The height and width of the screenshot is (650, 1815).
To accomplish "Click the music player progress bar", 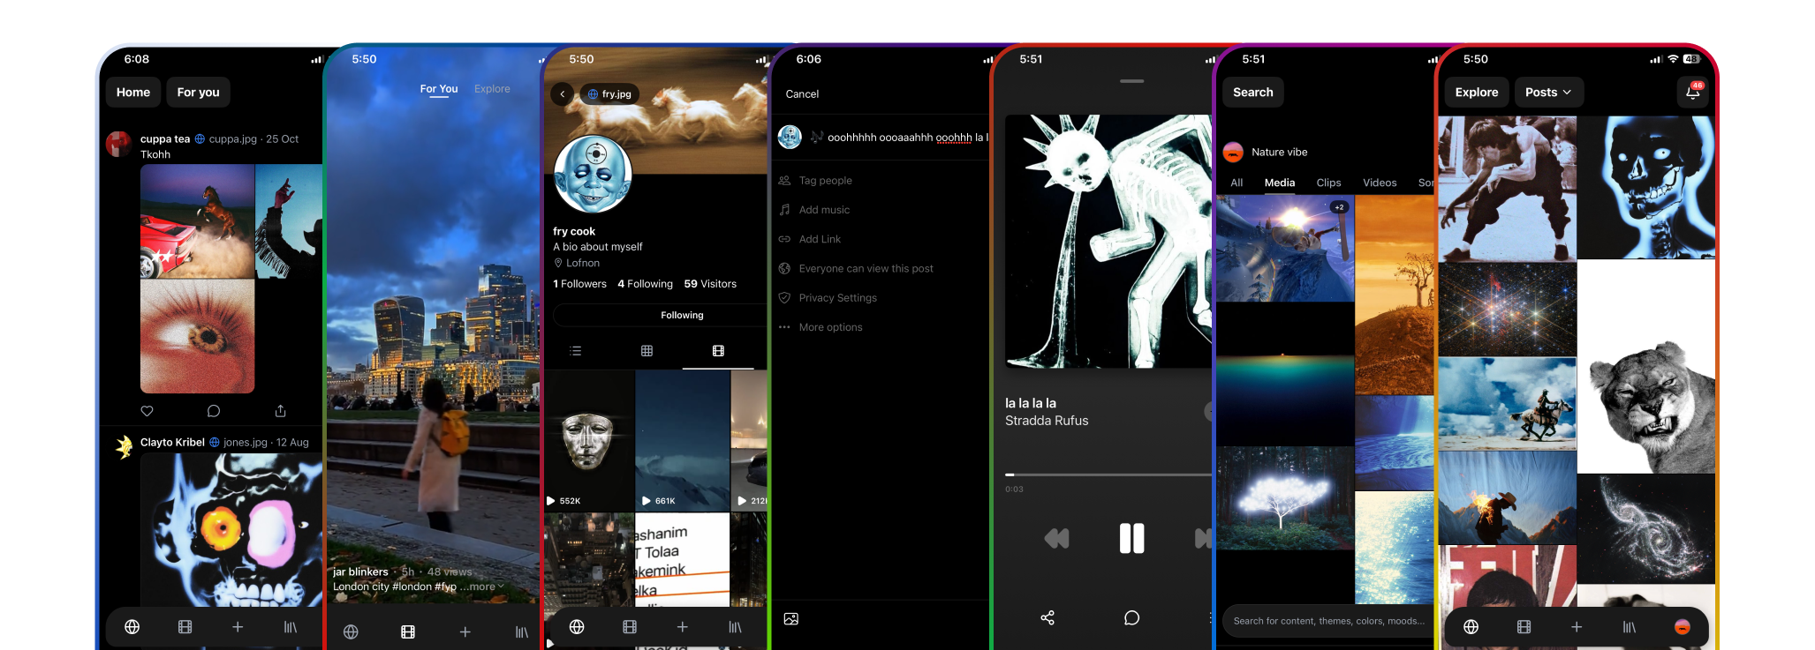I will coord(1108,474).
